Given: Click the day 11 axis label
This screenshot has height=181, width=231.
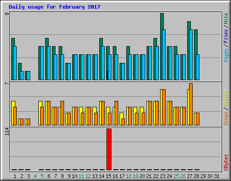Looking at the screenshot, I should pos(81,176).
